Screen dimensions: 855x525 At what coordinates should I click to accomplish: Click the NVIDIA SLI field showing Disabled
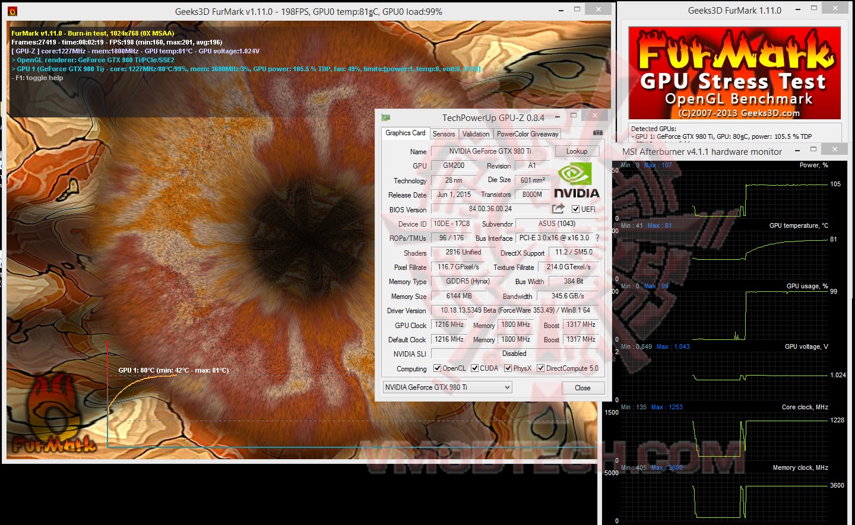click(x=515, y=354)
